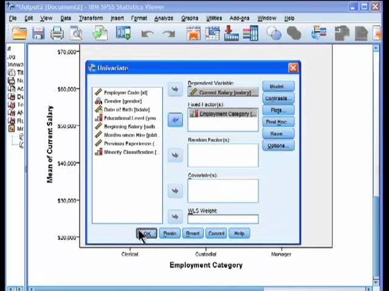The height and width of the screenshot is (291, 389).
Task: Click arrow button beside Dependent Variable field
Action: [x=175, y=89]
